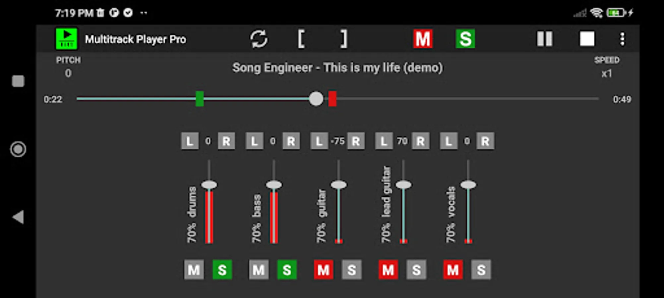Image resolution: width=664 pixels, height=298 pixels.
Task: Unsolo the bass track
Action: pos(287,270)
